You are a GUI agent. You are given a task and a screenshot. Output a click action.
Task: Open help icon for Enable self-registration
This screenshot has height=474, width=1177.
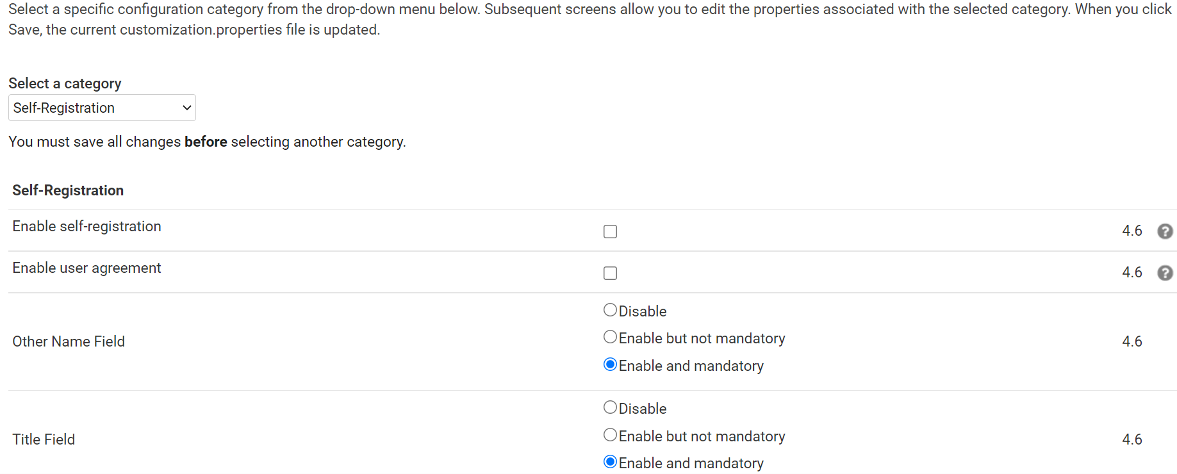[x=1165, y=231]
